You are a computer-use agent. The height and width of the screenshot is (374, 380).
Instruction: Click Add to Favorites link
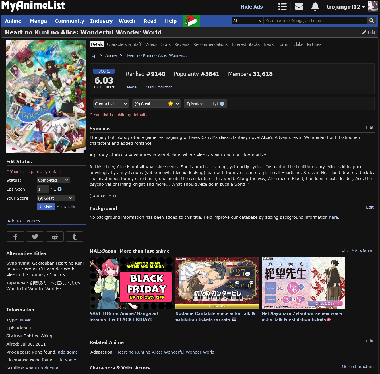(x=24, y=221)
